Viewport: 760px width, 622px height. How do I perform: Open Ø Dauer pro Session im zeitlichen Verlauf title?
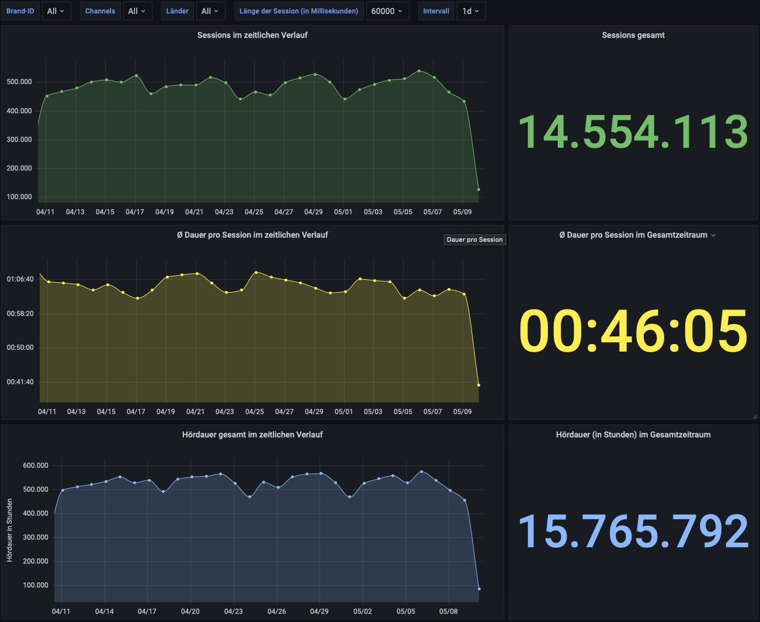(x=252, y=235)
